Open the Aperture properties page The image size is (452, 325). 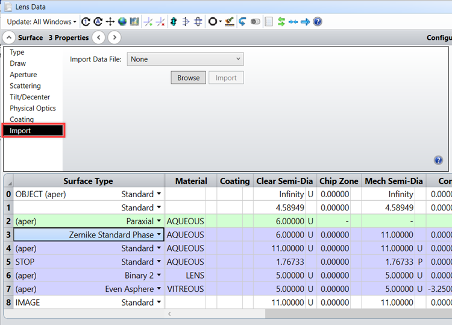coord(24,75)
